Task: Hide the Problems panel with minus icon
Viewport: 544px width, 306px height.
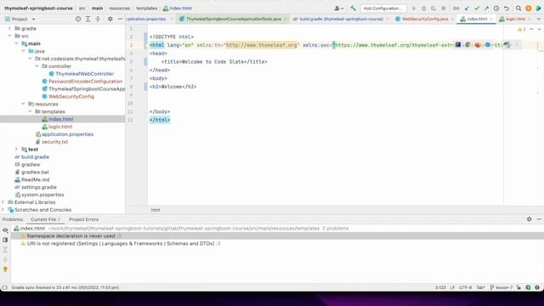Action: click(x=539, y=219)
